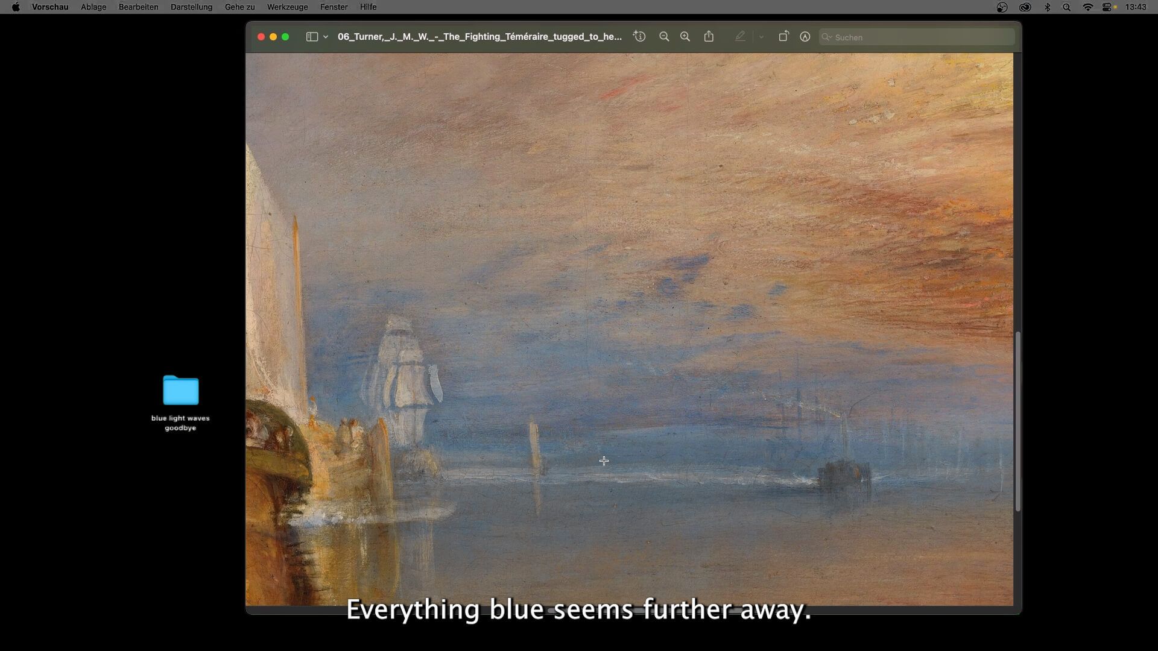The width and height of the screenshot is (1158, 651).
Task: Open the Share menu icon
Action: point(709,37)
